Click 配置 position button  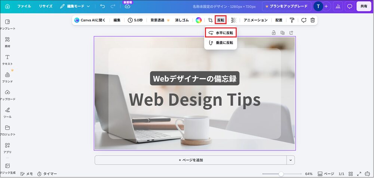279,20
